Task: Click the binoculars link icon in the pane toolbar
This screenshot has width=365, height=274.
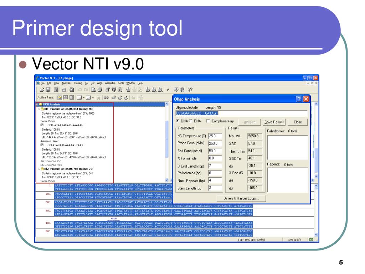Action: tap(106, 98)
